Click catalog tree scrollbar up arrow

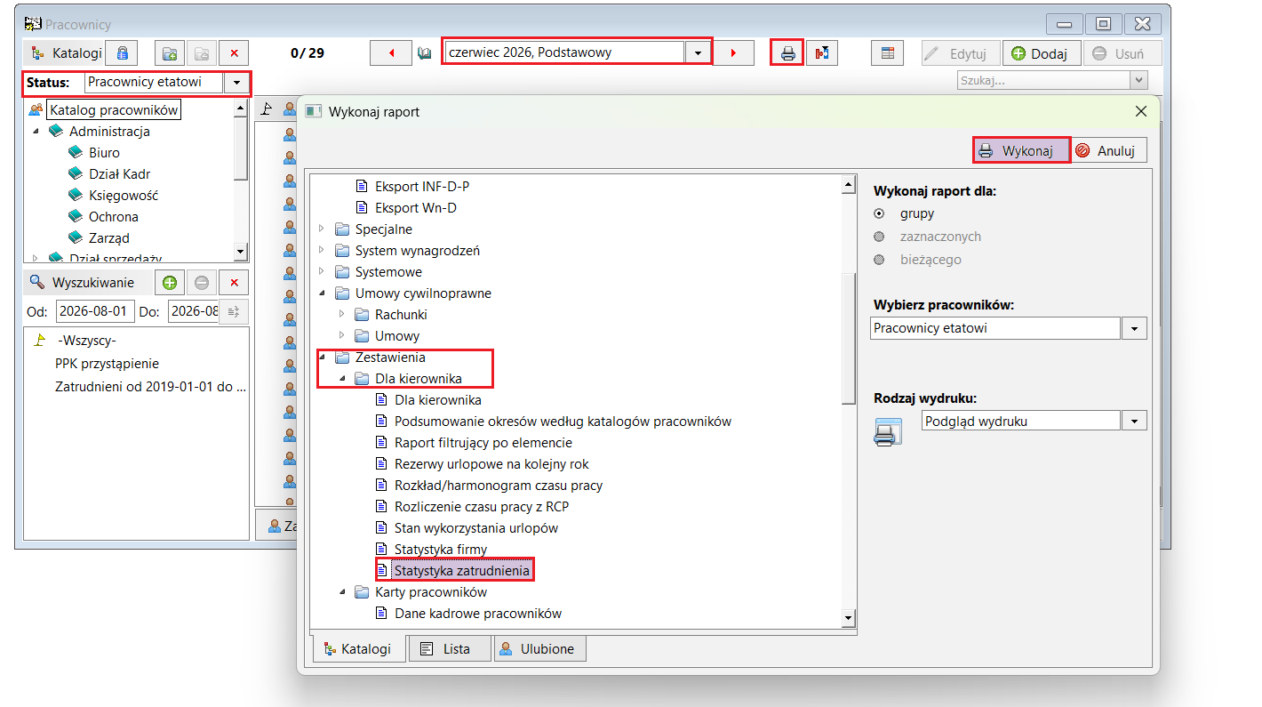[240, 107]
